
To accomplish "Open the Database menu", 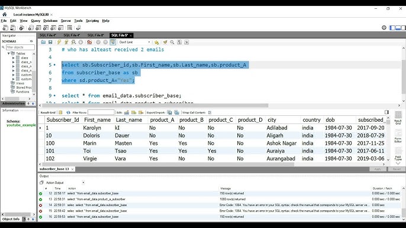I will [50, 21].
